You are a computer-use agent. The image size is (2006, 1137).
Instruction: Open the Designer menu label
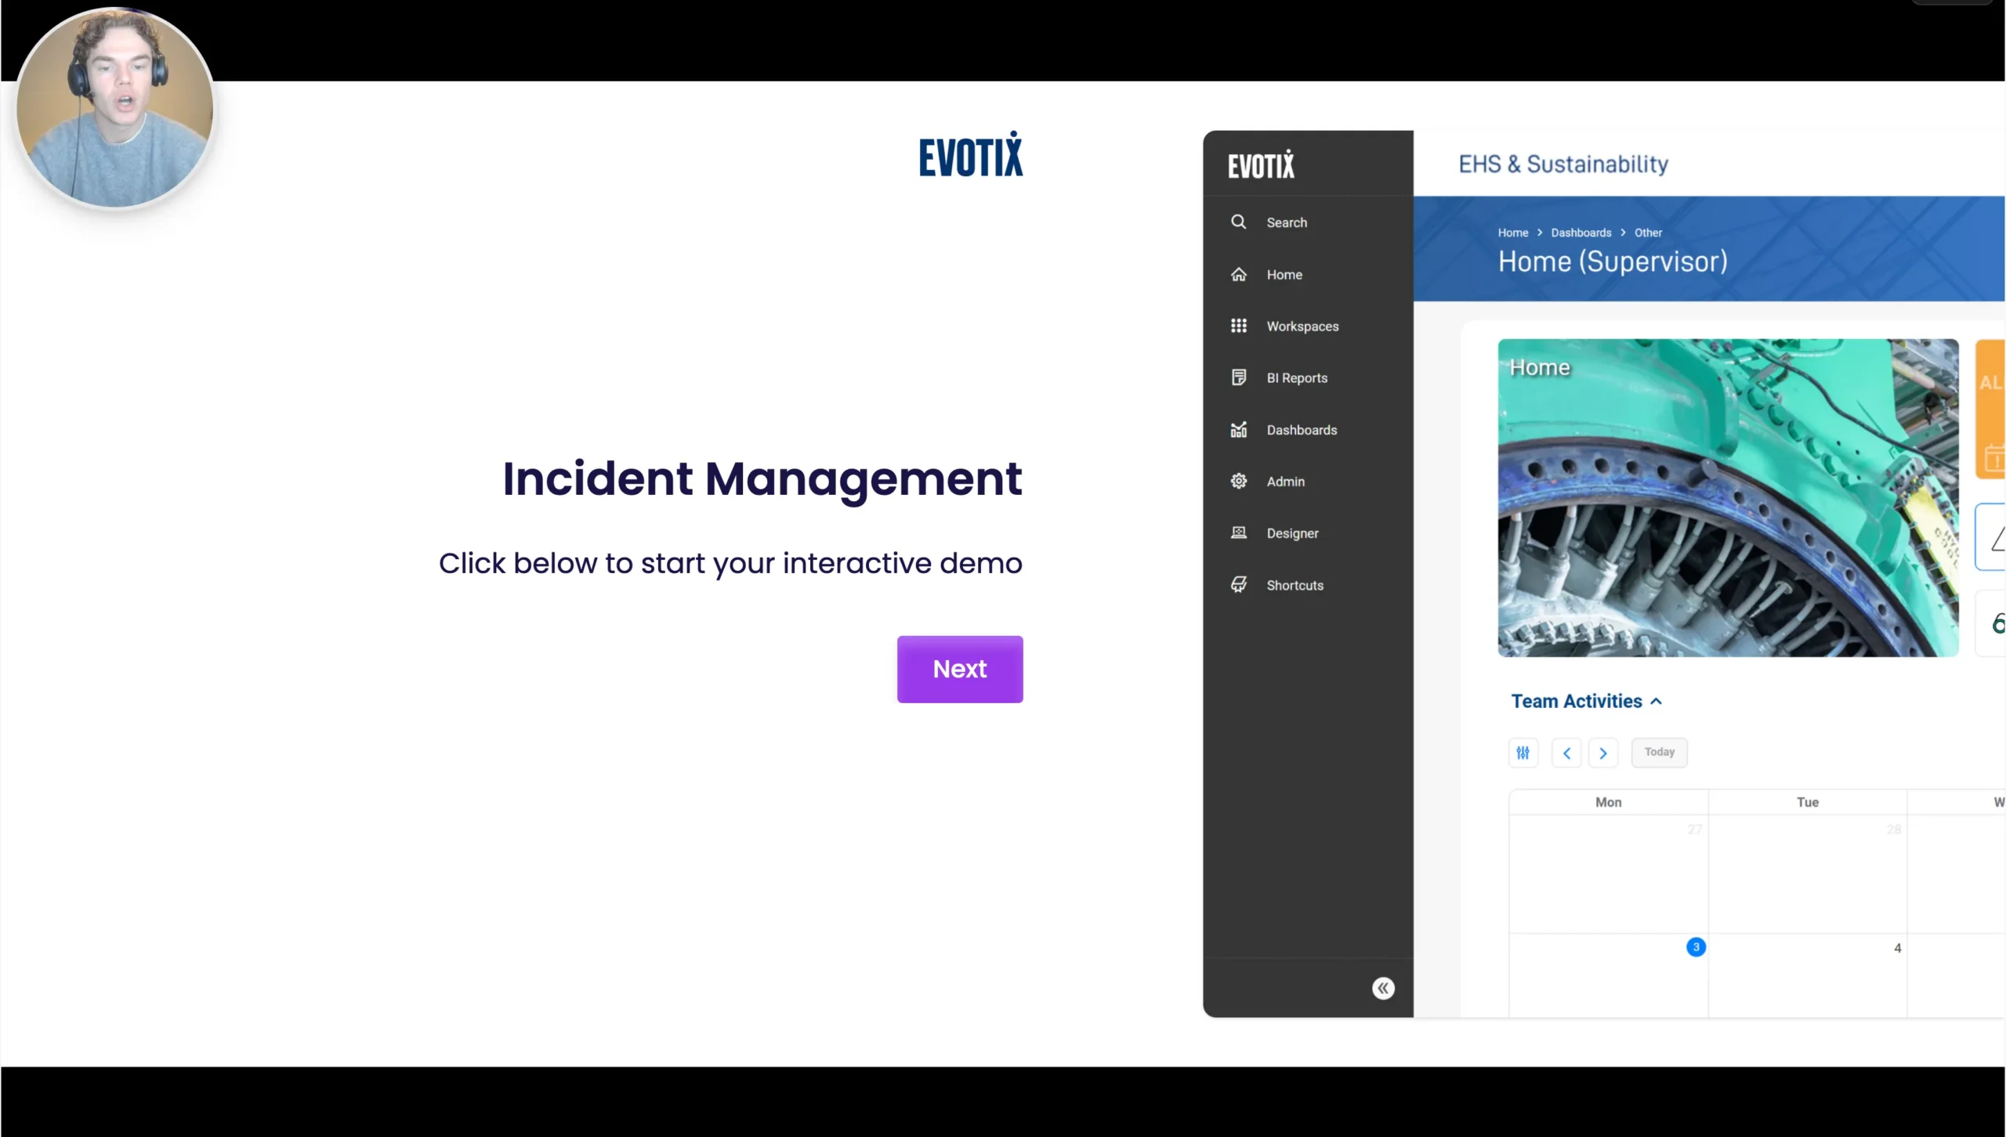click(x=1292, y=533)
